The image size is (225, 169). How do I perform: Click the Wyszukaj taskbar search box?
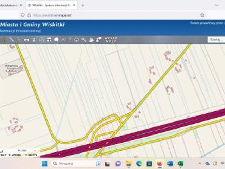tap(74, 164)
